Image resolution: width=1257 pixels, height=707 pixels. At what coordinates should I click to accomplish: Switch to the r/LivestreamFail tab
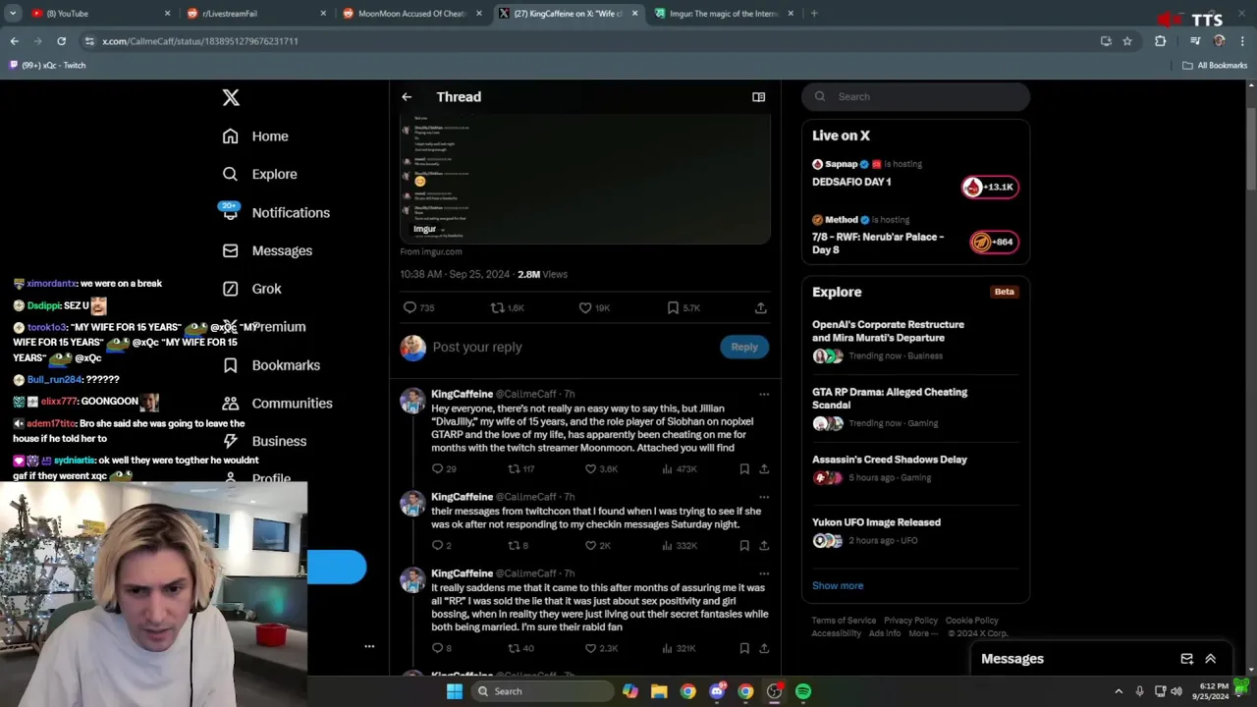(x=255, y=14)
